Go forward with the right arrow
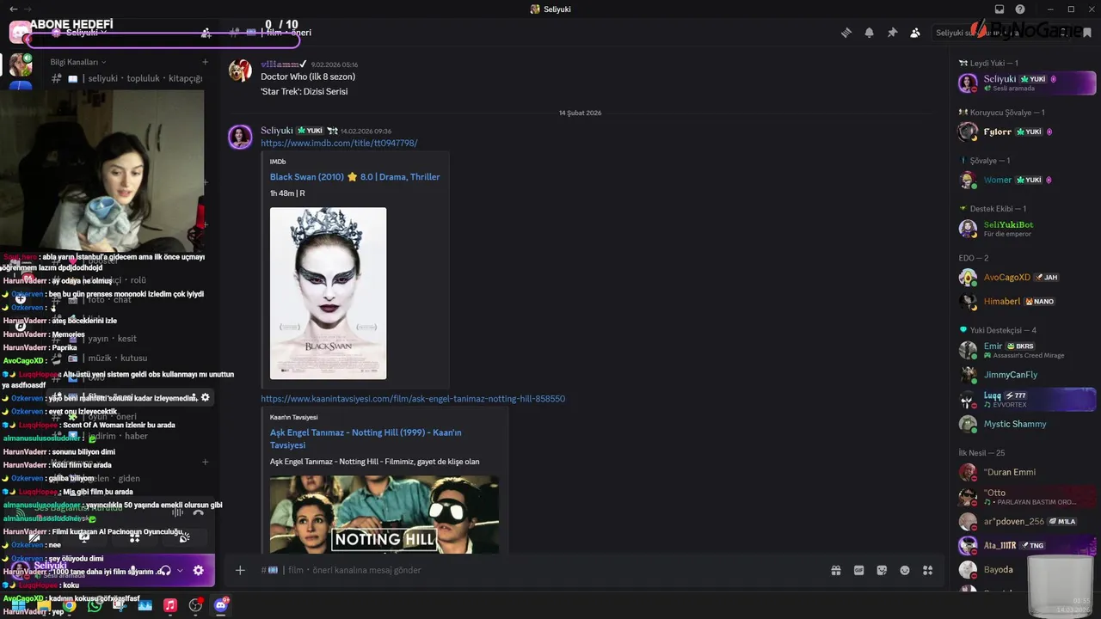 28,9
